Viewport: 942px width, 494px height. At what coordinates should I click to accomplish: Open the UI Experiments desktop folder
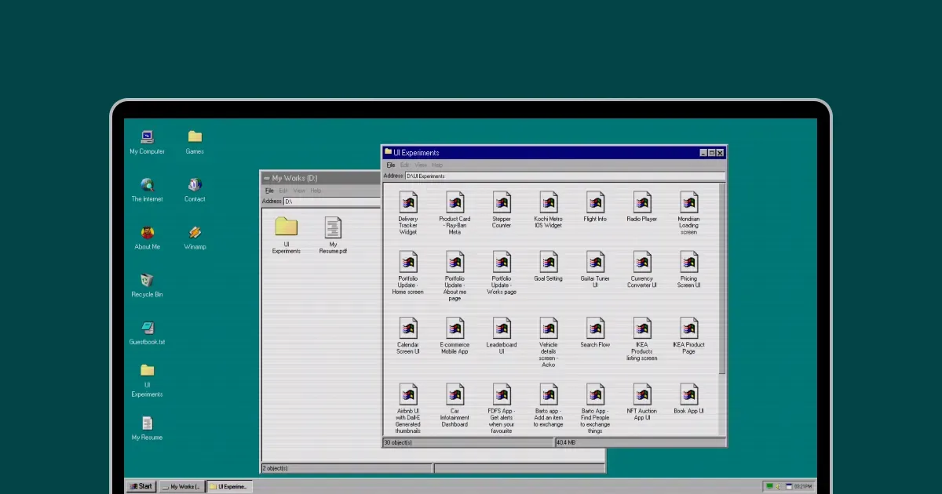(148, 380)
